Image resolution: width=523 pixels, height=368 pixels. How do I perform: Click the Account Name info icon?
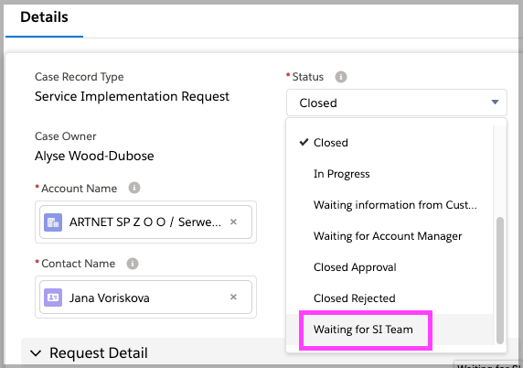[x=134, y=188]
